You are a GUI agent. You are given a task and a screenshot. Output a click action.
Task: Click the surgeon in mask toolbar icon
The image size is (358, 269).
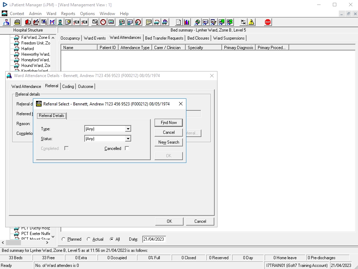pyautogui.click(x=60, y=22)
